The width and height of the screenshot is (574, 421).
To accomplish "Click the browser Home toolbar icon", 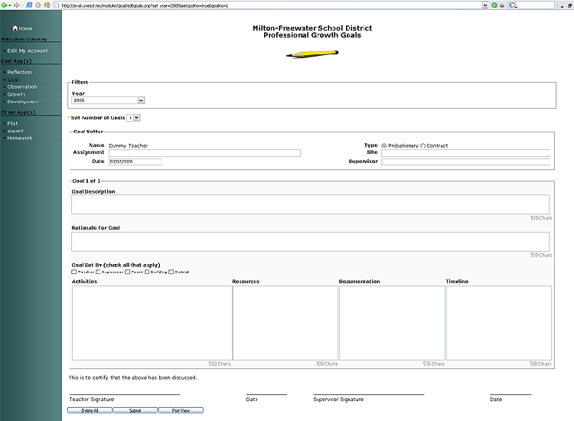I will [x=47, y=5].
